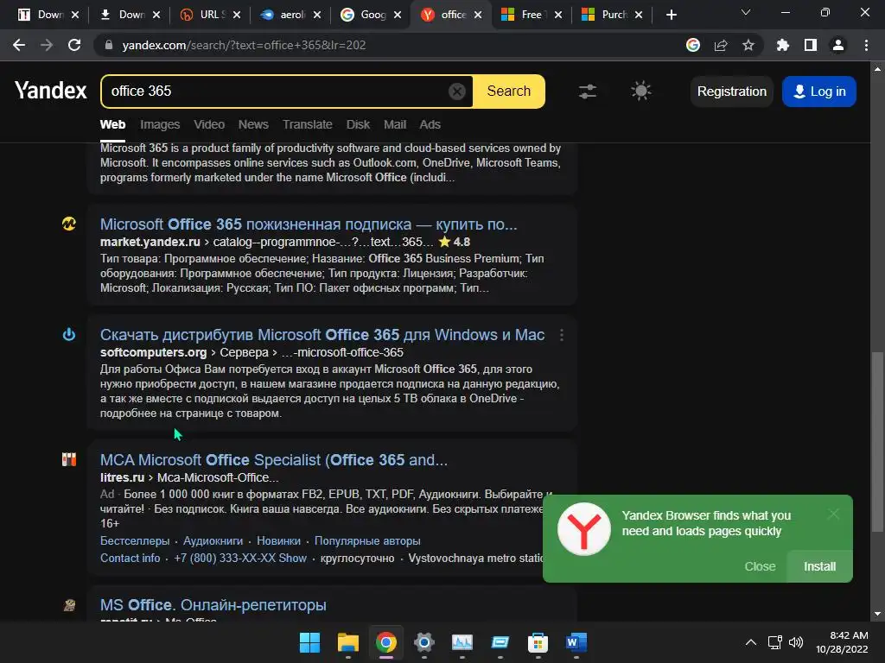Go back in browser history
The image size is (885, 663).
point(19,45)
